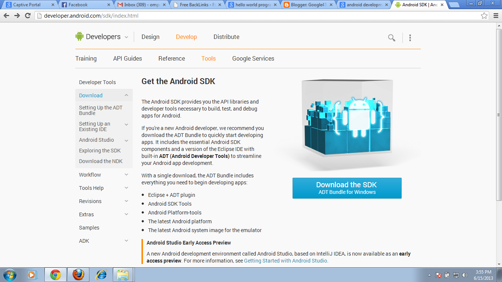This screenshot has width=502, height=282.
Task: Click the volume speaker tray icon
Action: (465, 275)
